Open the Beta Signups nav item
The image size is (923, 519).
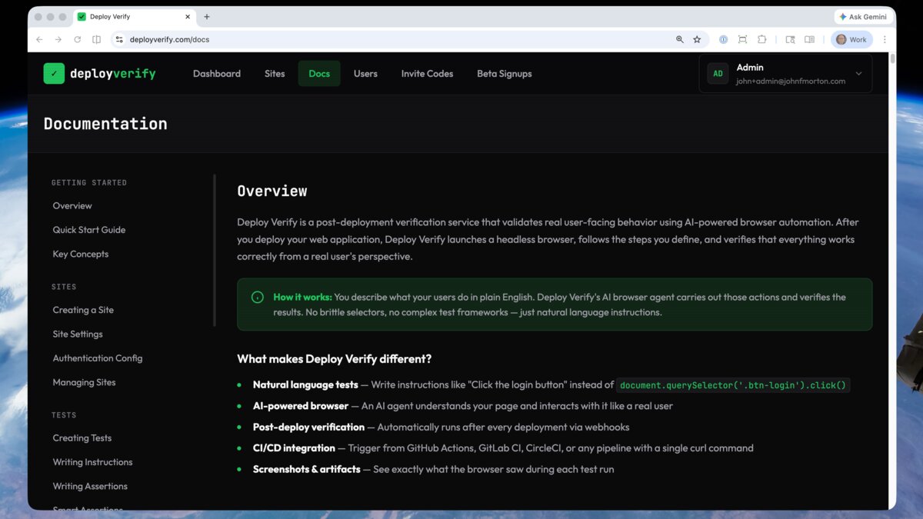pos(505,74)
